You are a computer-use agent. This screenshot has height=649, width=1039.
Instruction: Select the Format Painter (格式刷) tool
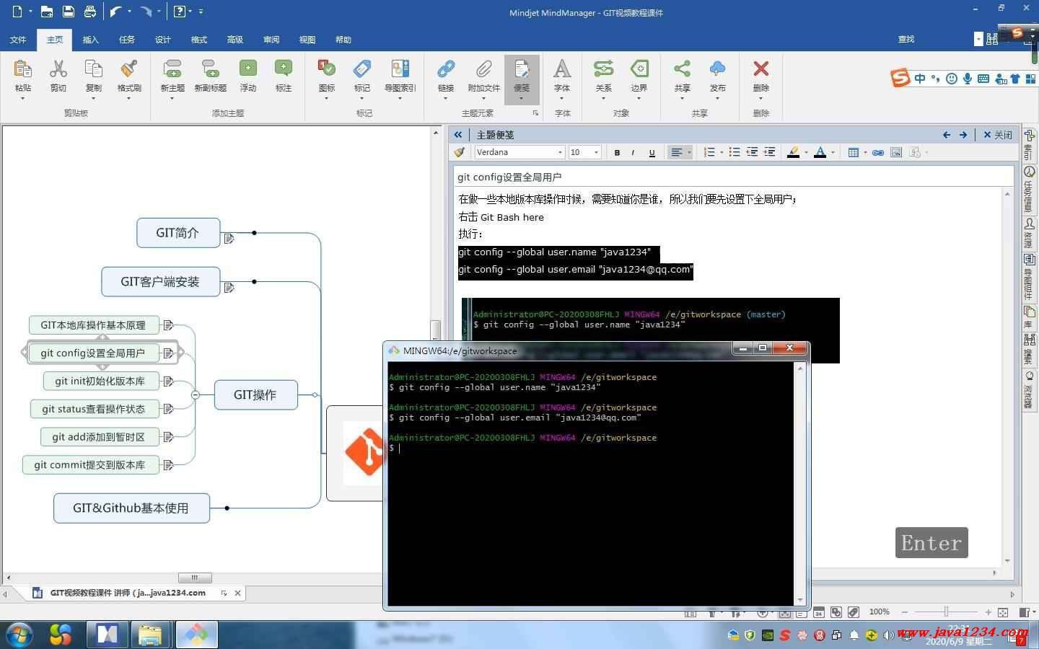click(129, 69)
